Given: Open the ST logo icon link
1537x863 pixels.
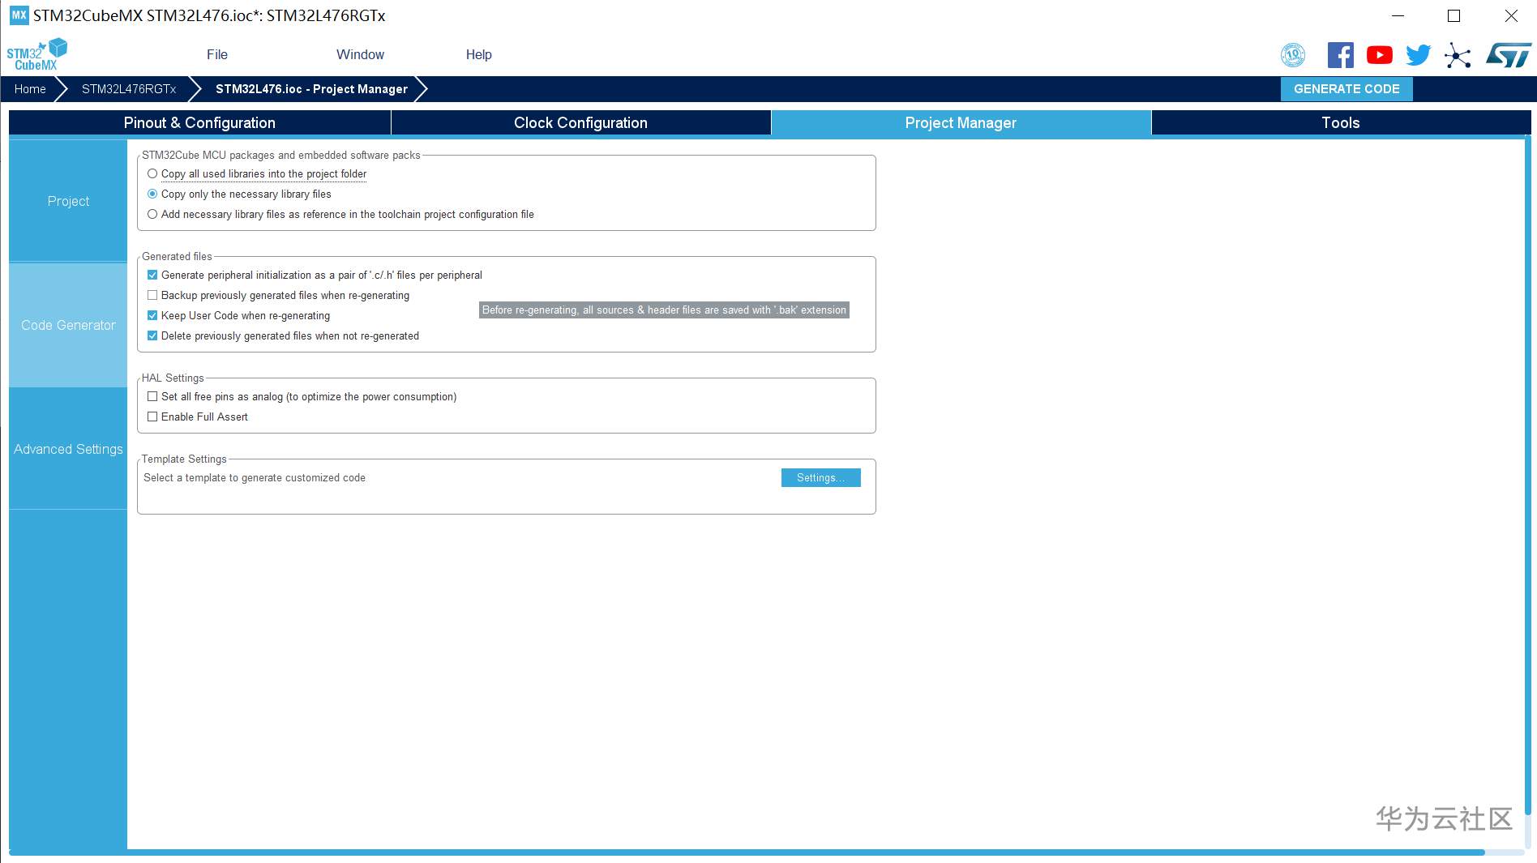Looking at the screenshot, I should pos(1509,55).
